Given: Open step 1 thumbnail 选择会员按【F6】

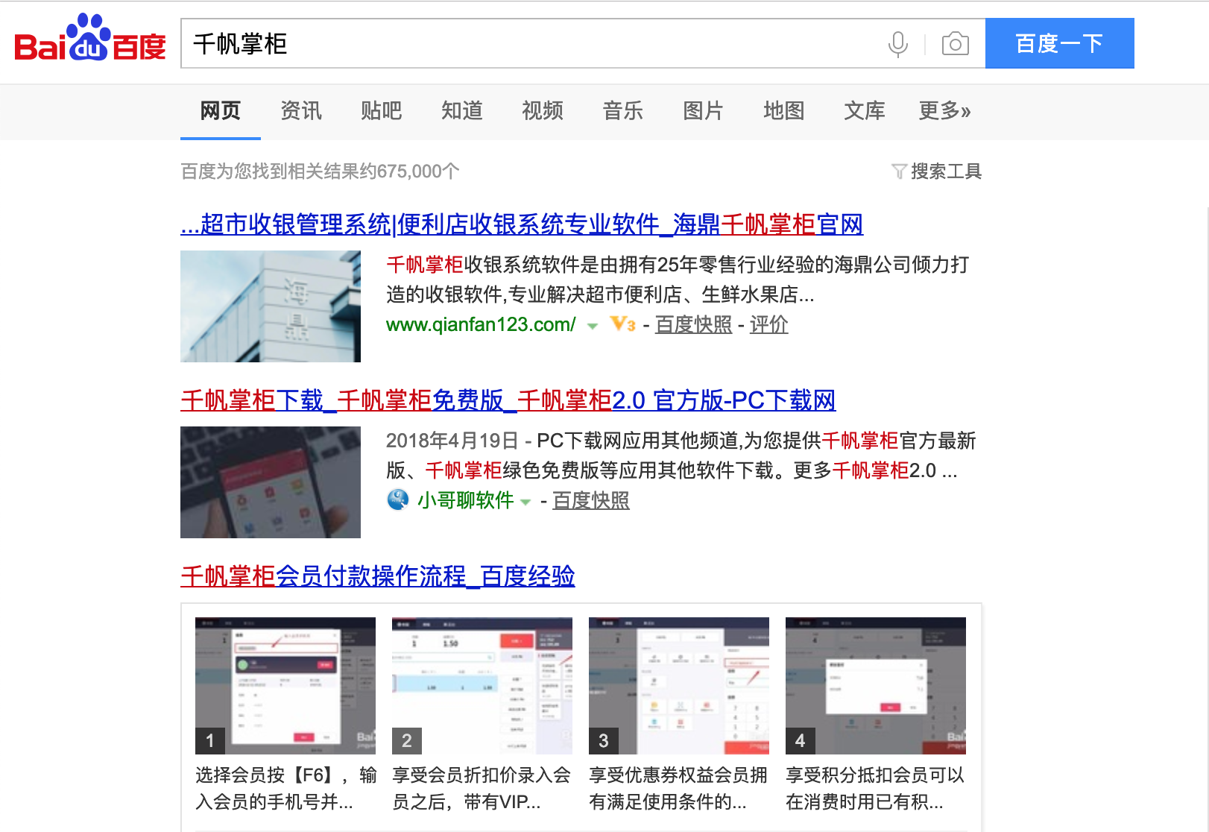Looking at the screenshot, I should click(285, 686).
